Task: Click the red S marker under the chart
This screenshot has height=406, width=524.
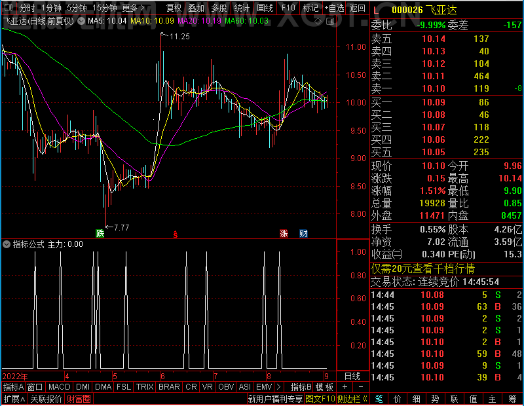Action: click(x=176, y=234)
